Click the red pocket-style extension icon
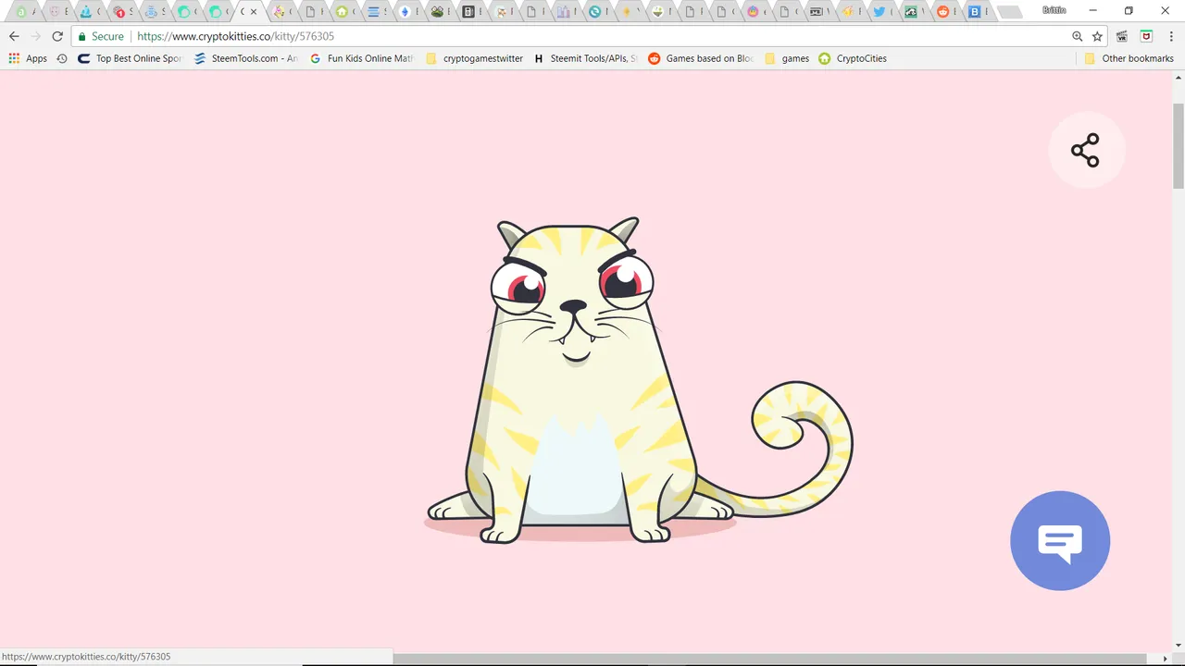The width and height of the screenshot is (1185, 666). click(1146, 36)
